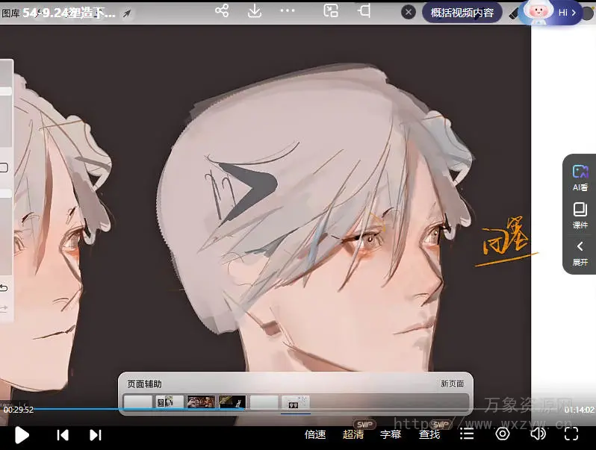Open the 课件 courseware panel
The width and height of the screenshot is (596, 450).
[x=580, y=215]
